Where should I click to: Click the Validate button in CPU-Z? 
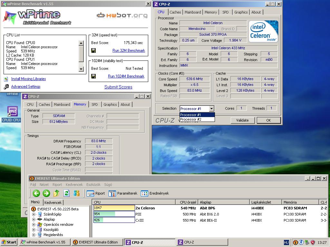pyautogui.click(x=242, y=120)
